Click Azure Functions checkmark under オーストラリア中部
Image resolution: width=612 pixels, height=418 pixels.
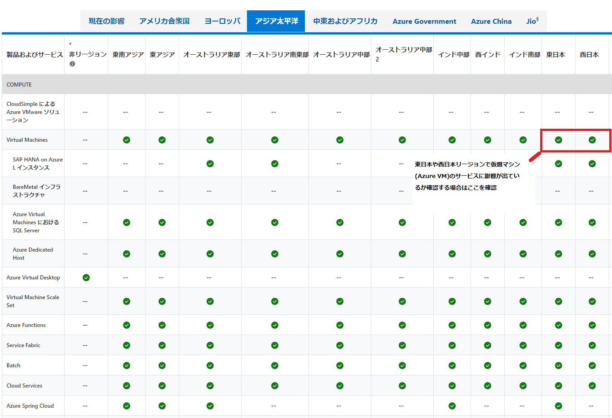[340, 325]
